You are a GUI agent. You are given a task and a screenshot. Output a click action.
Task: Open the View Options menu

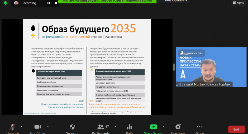click(176, 1)
